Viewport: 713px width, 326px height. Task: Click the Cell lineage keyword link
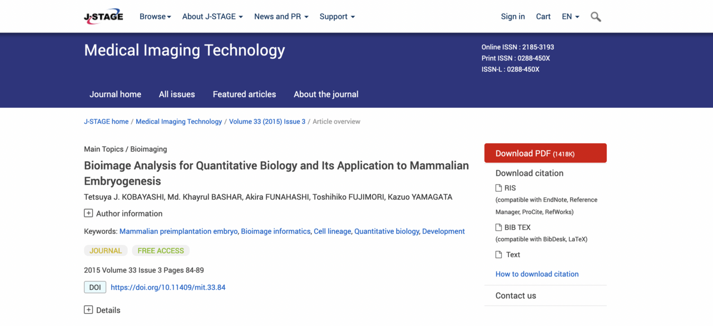click(x=333, y=231)
